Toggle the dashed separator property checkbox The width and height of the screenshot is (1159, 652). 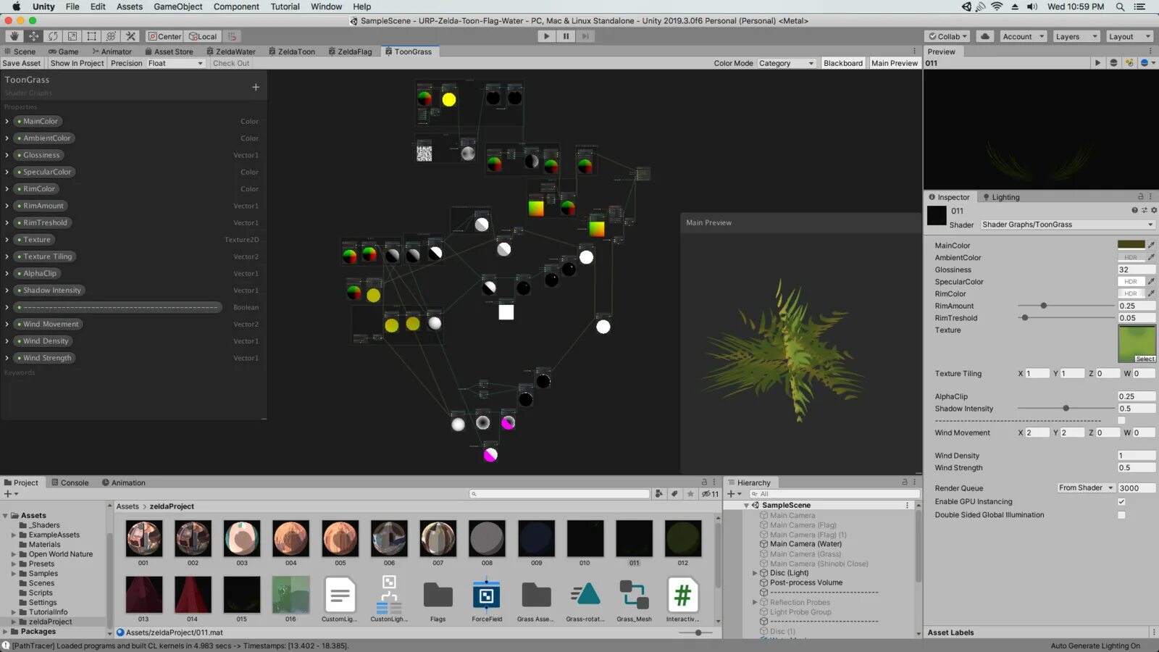coord(1121,420)
